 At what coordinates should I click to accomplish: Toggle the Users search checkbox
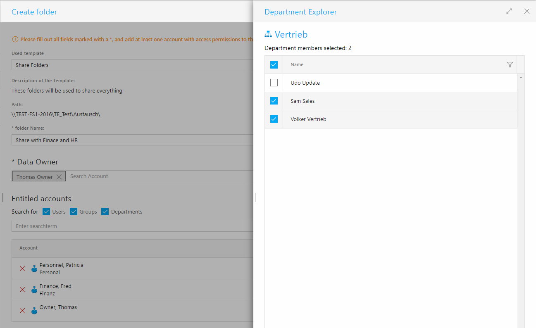pyautogui.click(x=46, y=212)
